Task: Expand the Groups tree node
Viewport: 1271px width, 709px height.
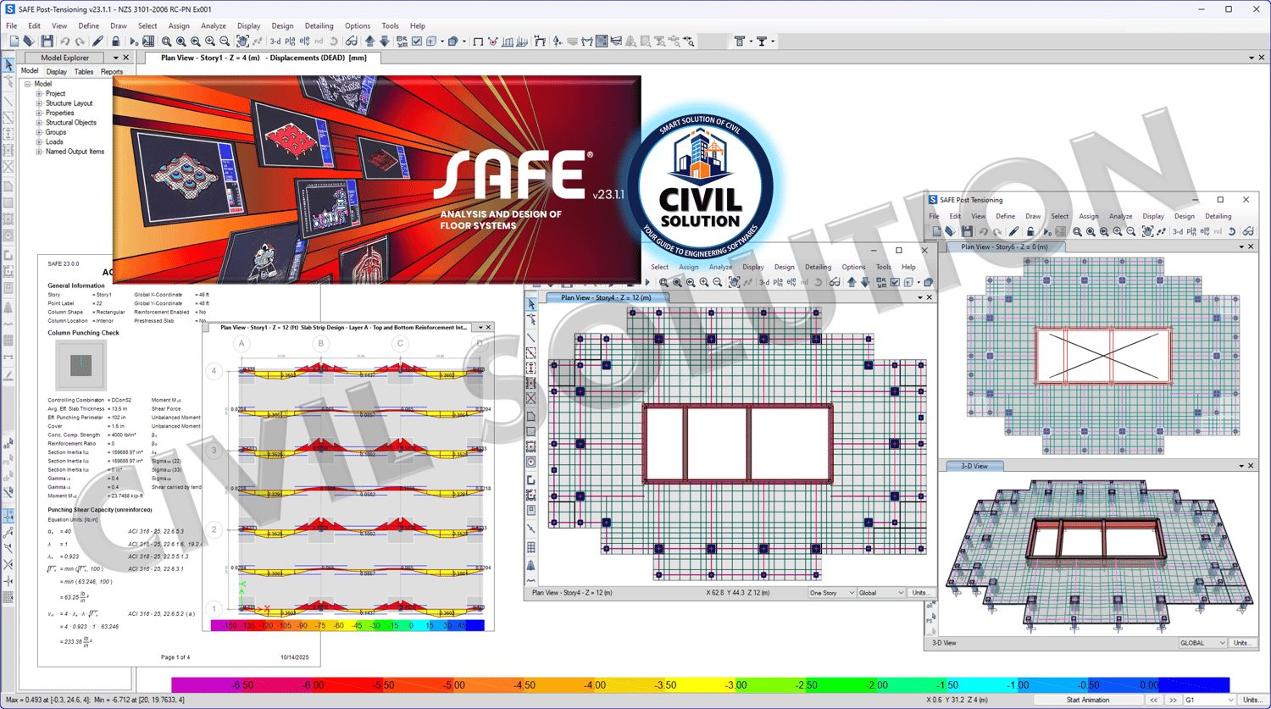Action: point(39,132)
